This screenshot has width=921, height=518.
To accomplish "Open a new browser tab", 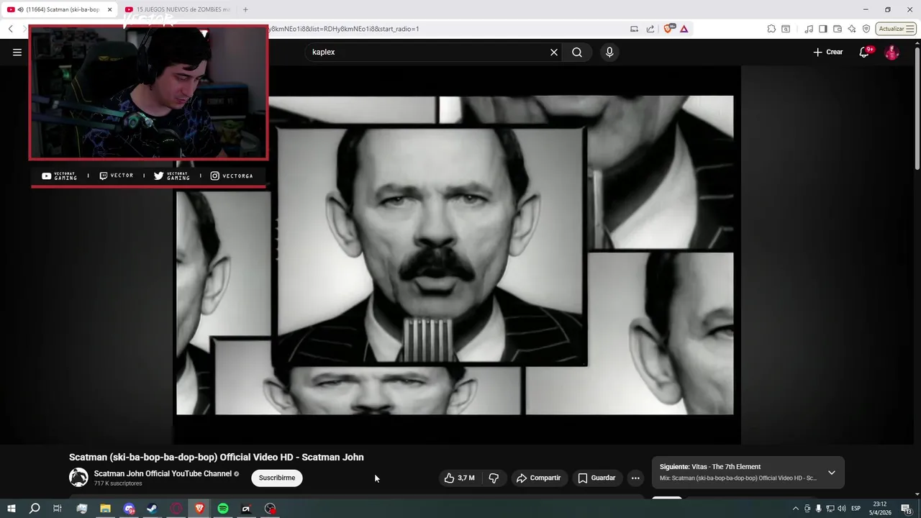I will pos(245,9).
